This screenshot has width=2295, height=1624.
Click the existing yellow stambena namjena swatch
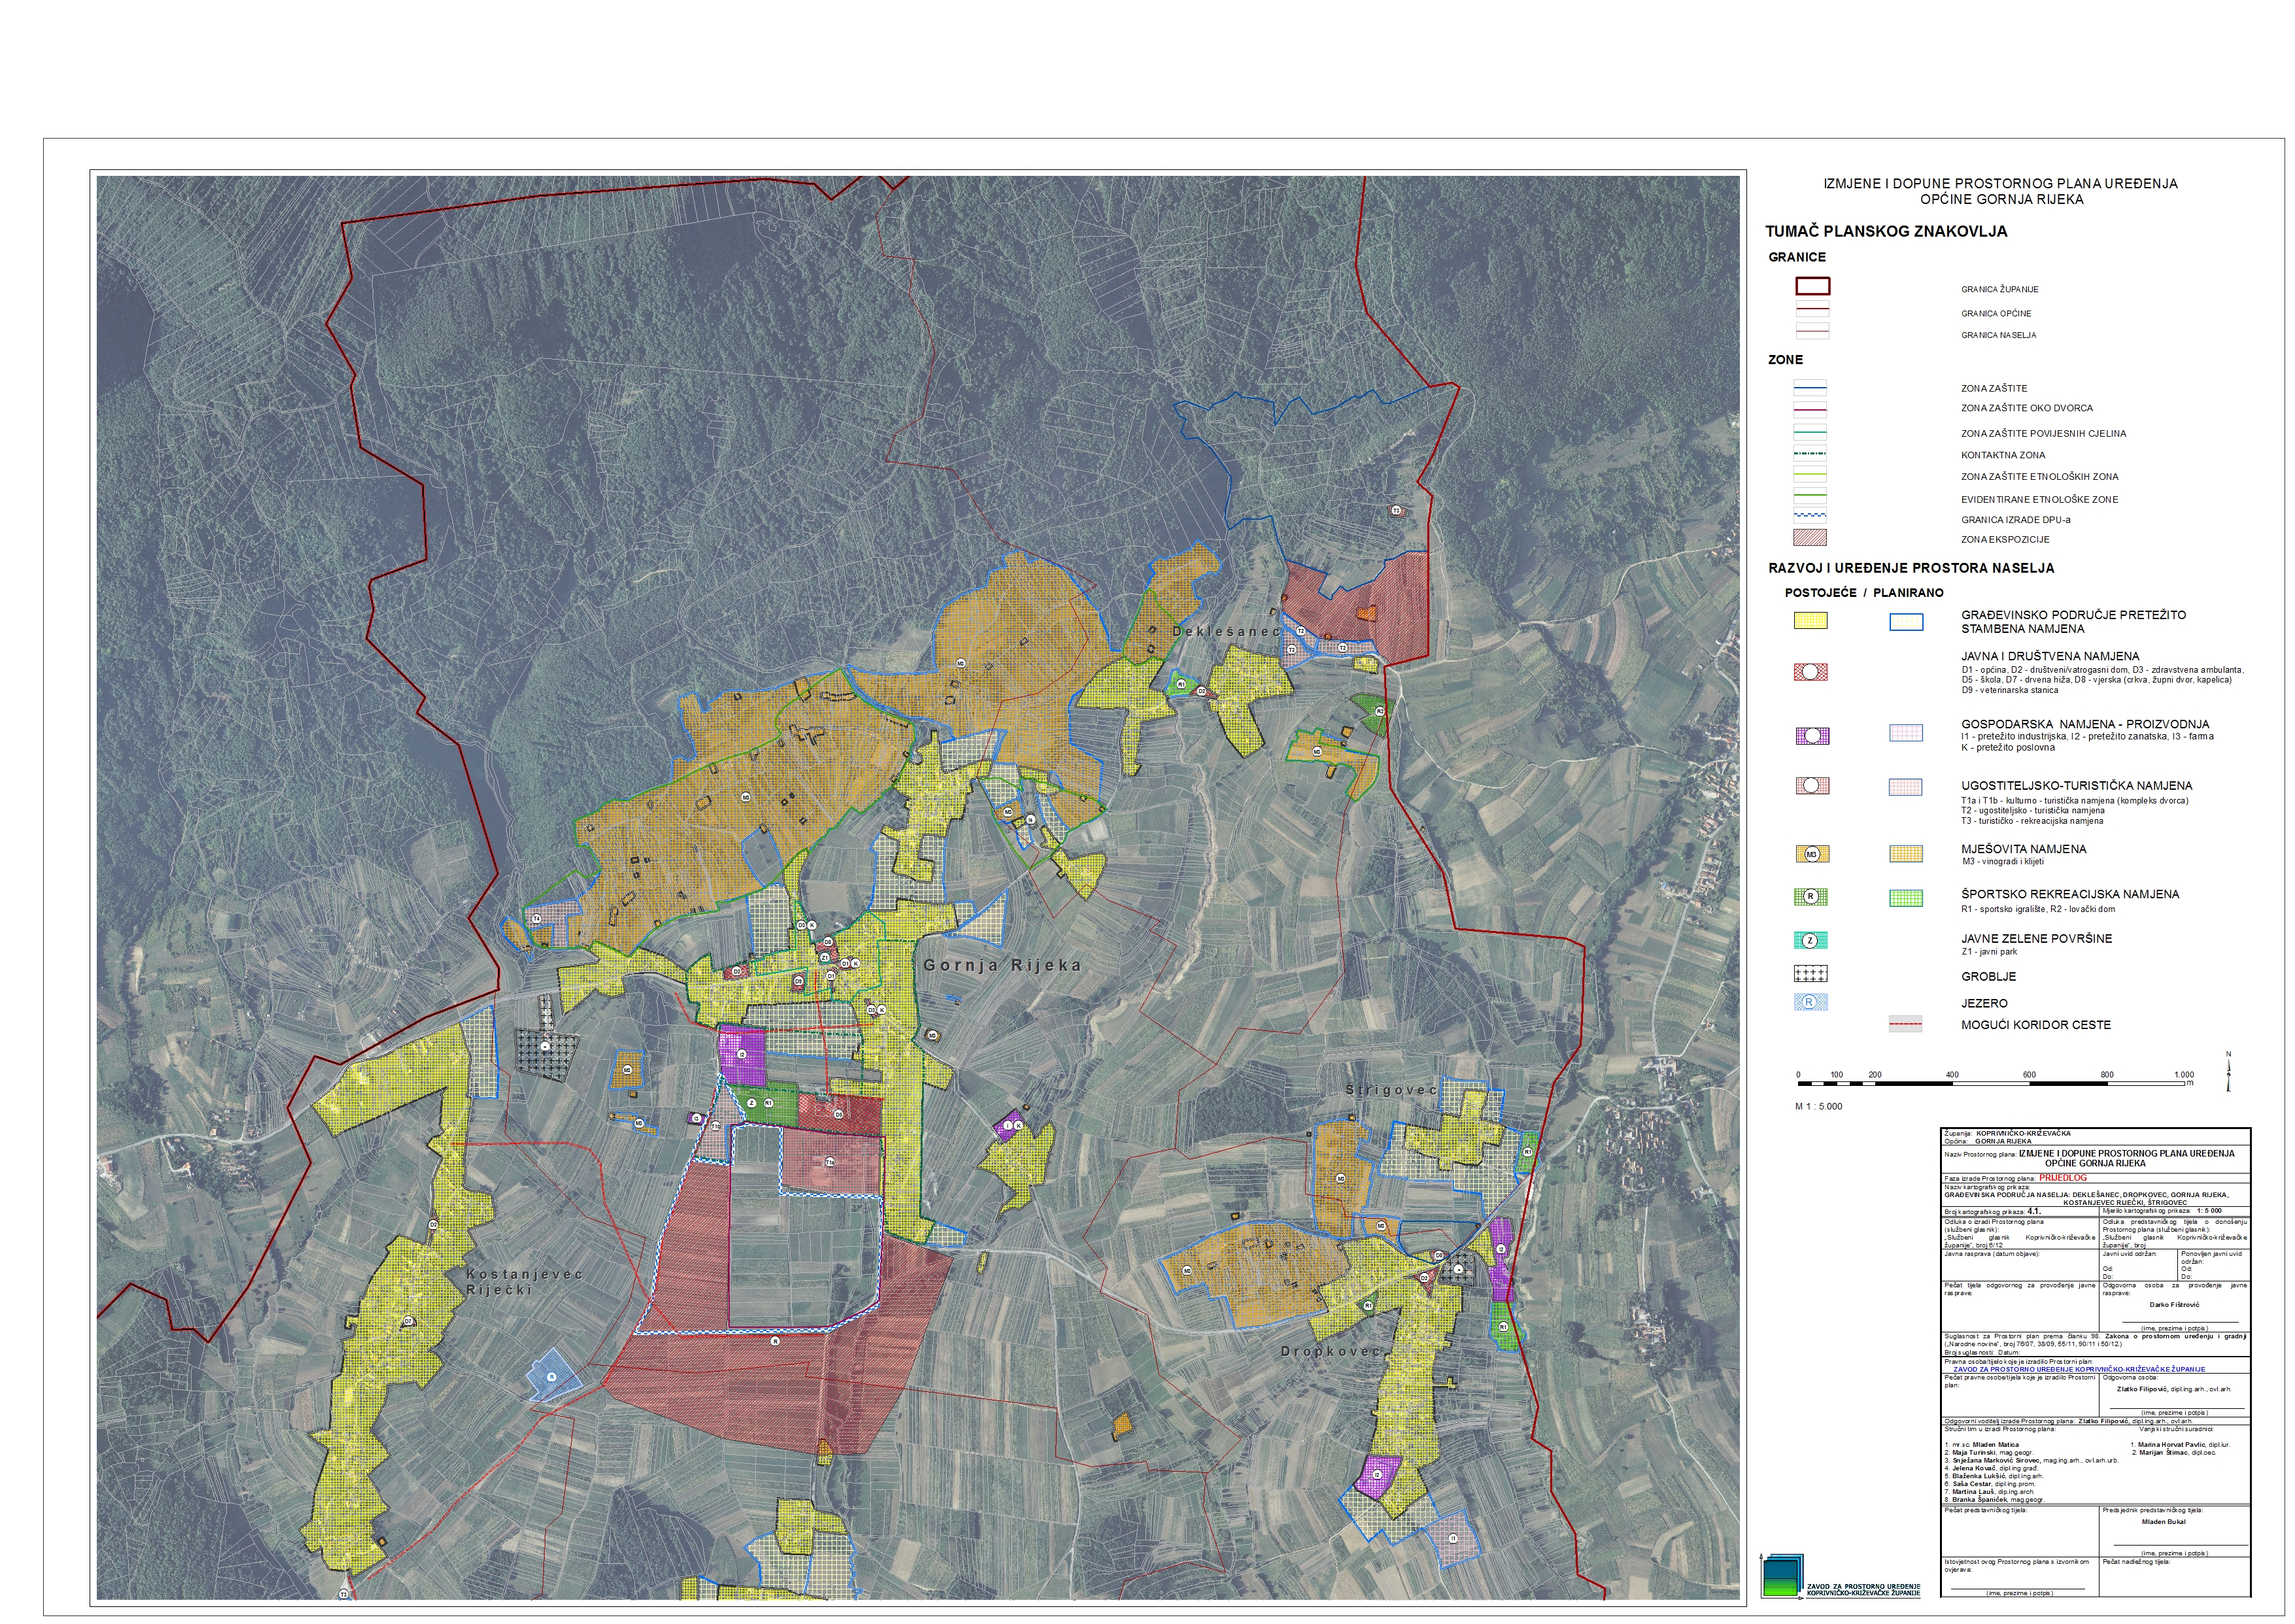click(x=1811, y=620)
